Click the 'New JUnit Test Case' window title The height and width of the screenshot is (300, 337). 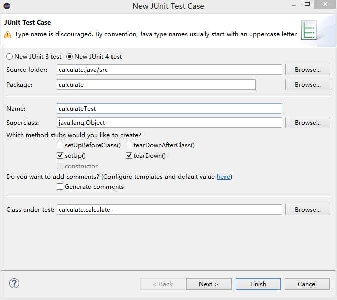[x=168, y=6]
